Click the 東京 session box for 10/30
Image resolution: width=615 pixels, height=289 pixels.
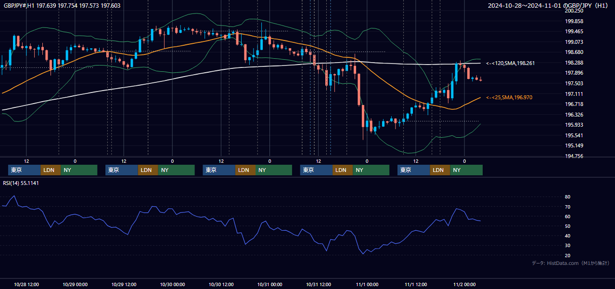[219, 170]
